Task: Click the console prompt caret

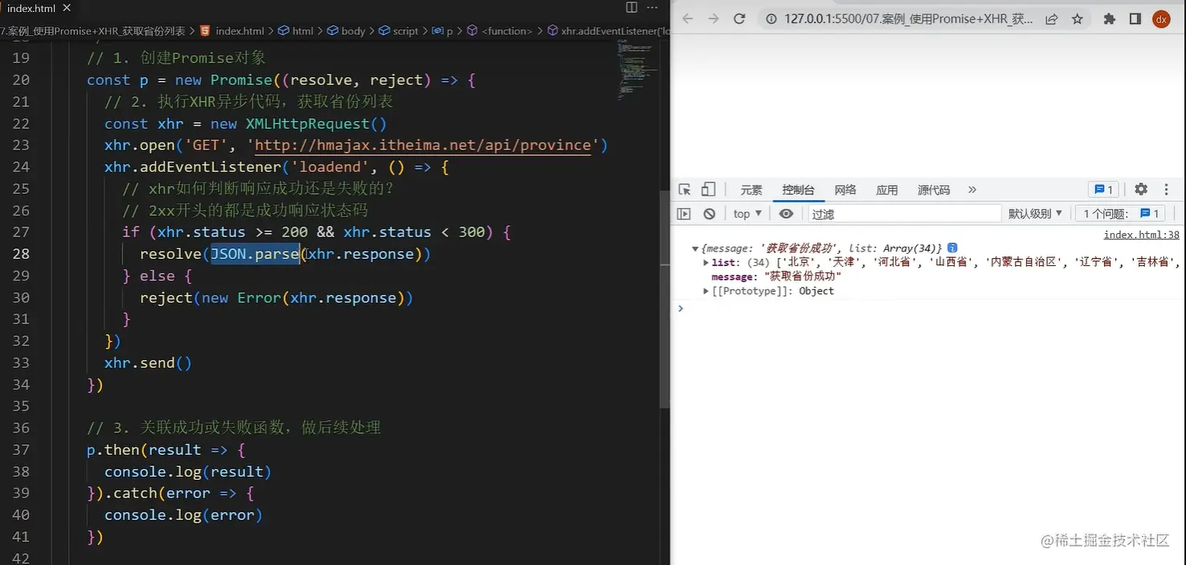Action: coord(681,309)
